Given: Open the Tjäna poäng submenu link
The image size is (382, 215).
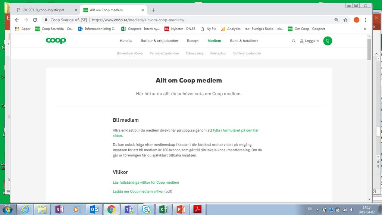Looking at the screenshot, I should tap(194, 53).
